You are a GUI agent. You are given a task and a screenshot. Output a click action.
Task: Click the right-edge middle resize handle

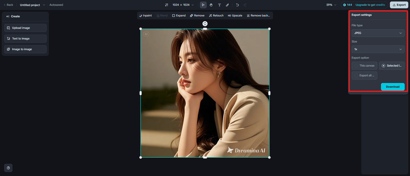click(x=269, y=93)
